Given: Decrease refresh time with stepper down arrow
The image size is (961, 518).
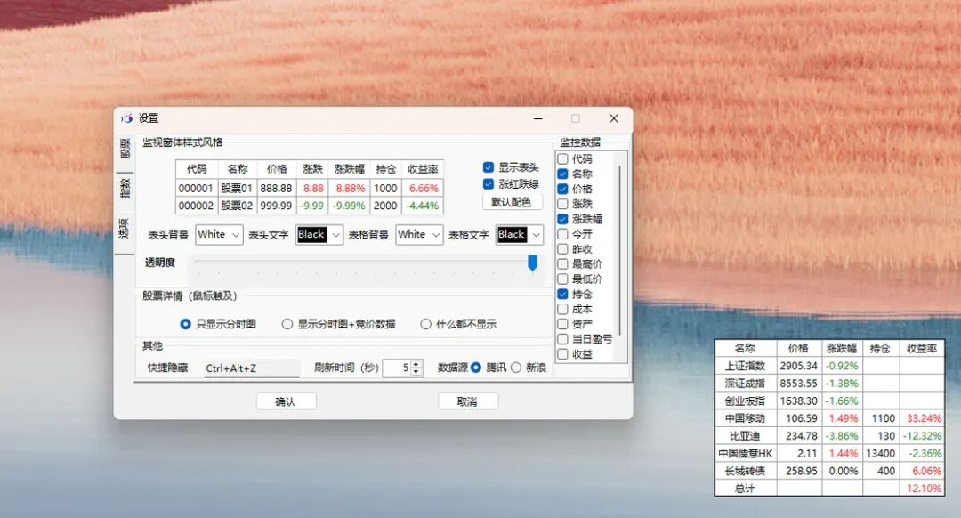Looking at the screenshot, I should coord(416,371).
